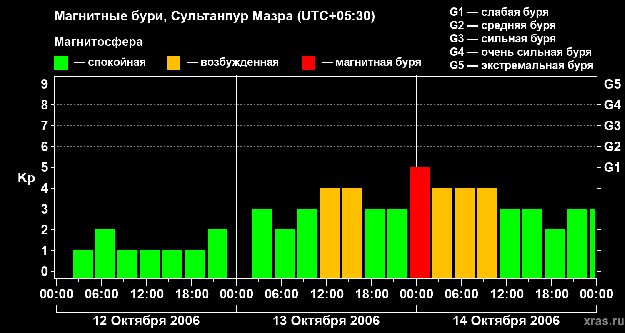Click the '— магнитная буря' legend label

(x=371, y=63)
